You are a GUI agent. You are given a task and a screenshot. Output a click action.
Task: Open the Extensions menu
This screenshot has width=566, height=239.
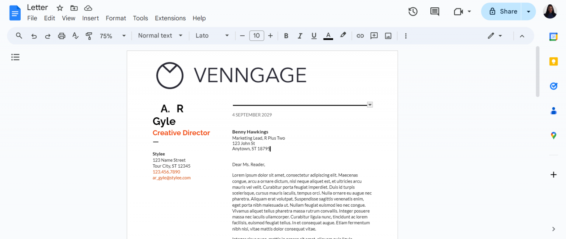click(170, 18)
